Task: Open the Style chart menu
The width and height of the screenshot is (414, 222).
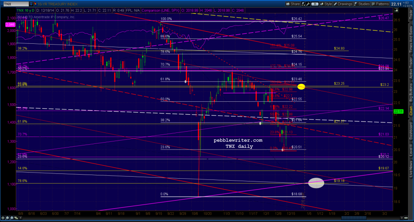Action: click(x=326, y=4)
